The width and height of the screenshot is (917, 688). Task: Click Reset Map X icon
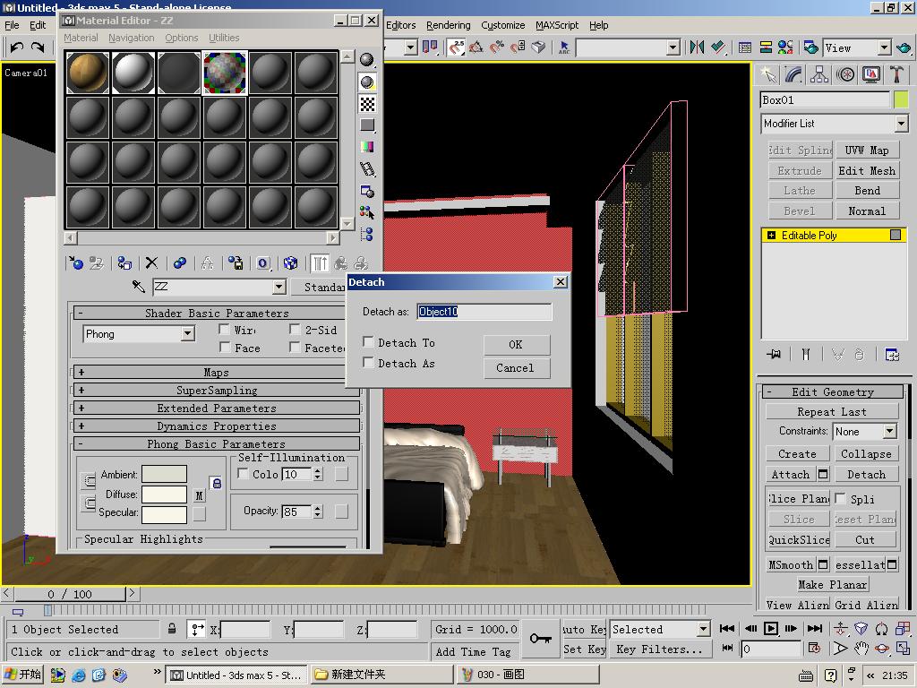click(x=151, y=263)
